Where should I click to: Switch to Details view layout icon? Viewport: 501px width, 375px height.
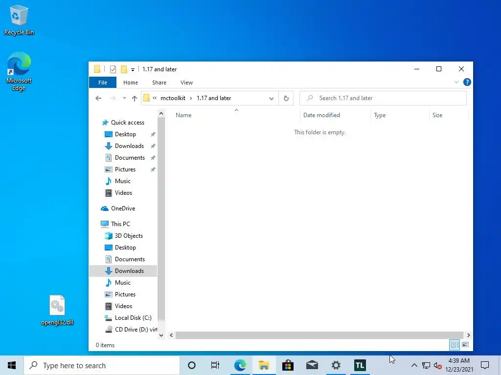(455, 345)
